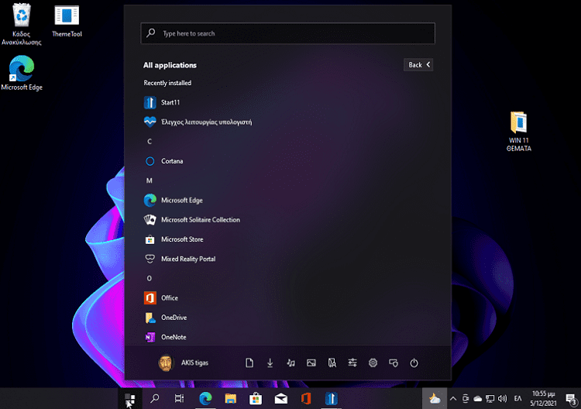Open the weather widget on the taskbar
The height and width of the screenshot is (409, 581).
pos(435,399)
